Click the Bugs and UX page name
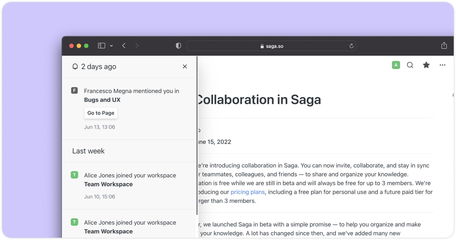 (102, 100)
